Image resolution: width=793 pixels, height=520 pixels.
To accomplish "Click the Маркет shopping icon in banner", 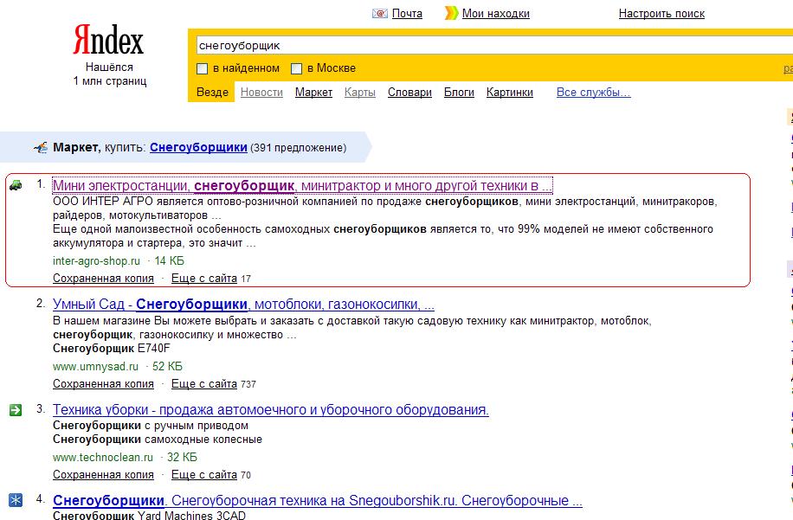I will (x=41, y=148).
